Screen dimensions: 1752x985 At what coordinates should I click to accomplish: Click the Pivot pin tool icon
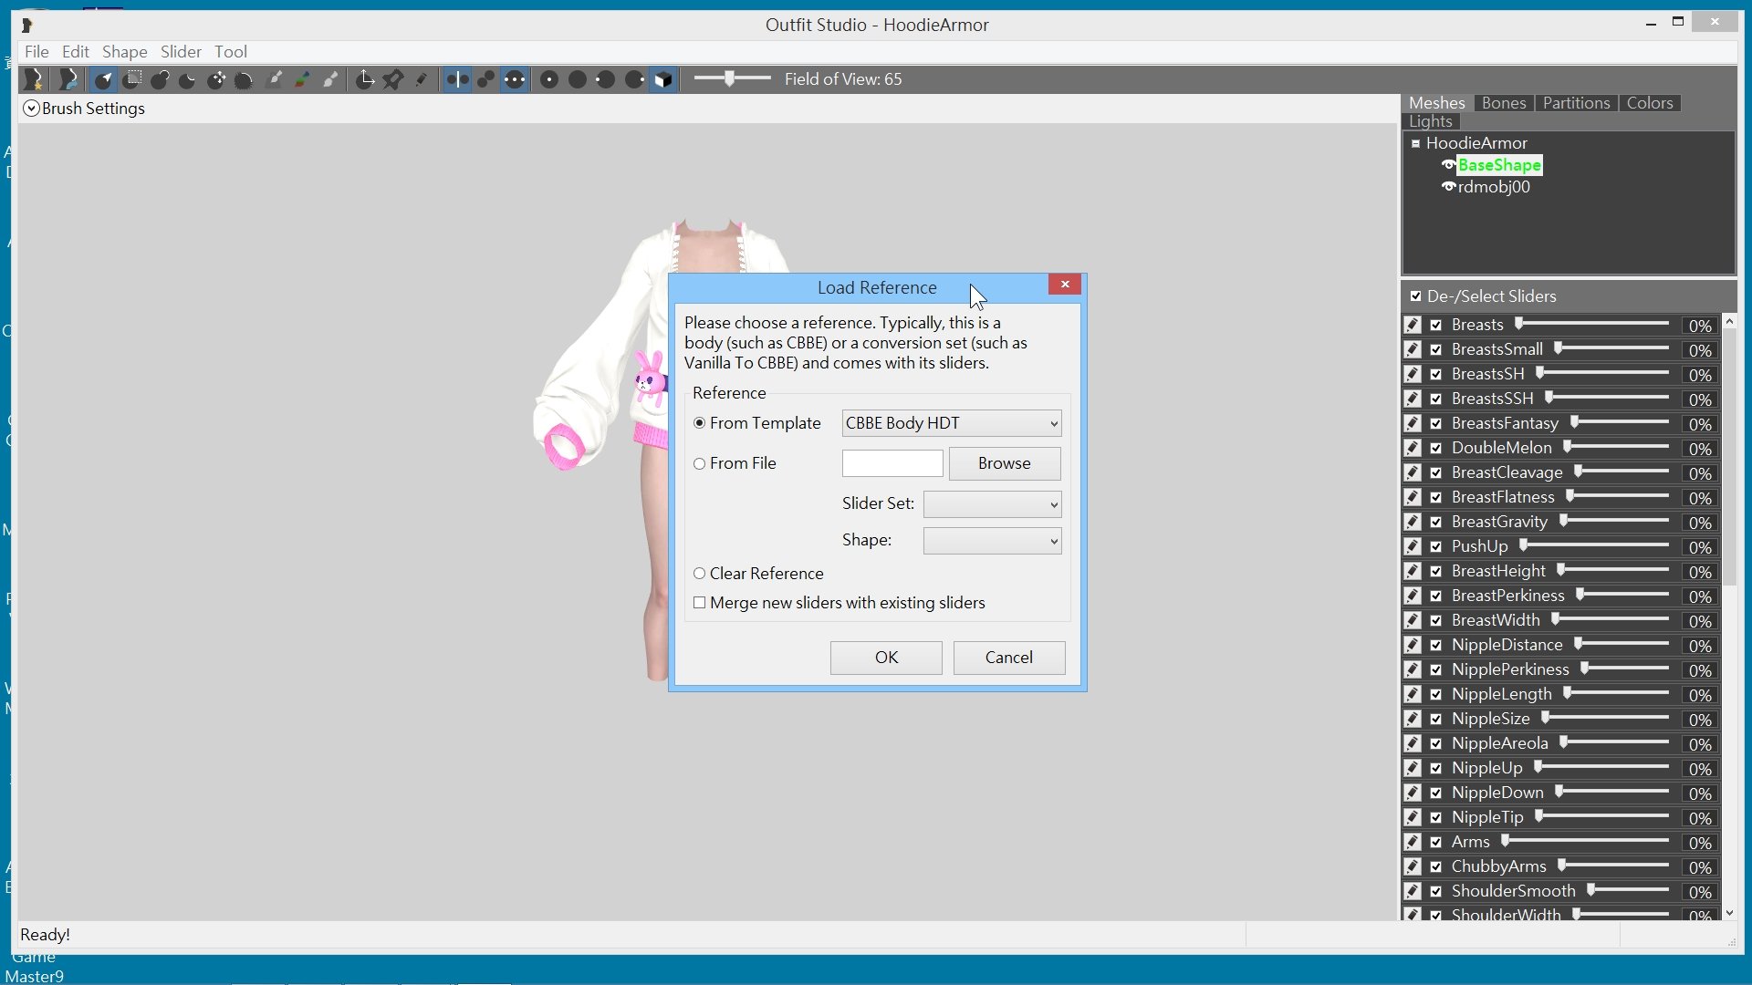click(x=393, y=80)
